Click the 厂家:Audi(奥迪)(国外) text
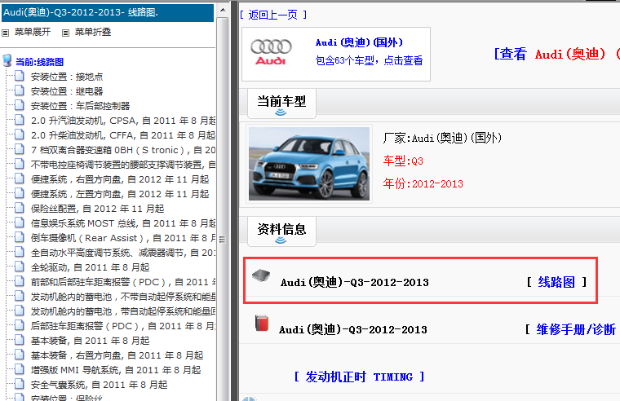Image resolution: width=620 pixels, height=401 pixels. [x=442, y=138]
